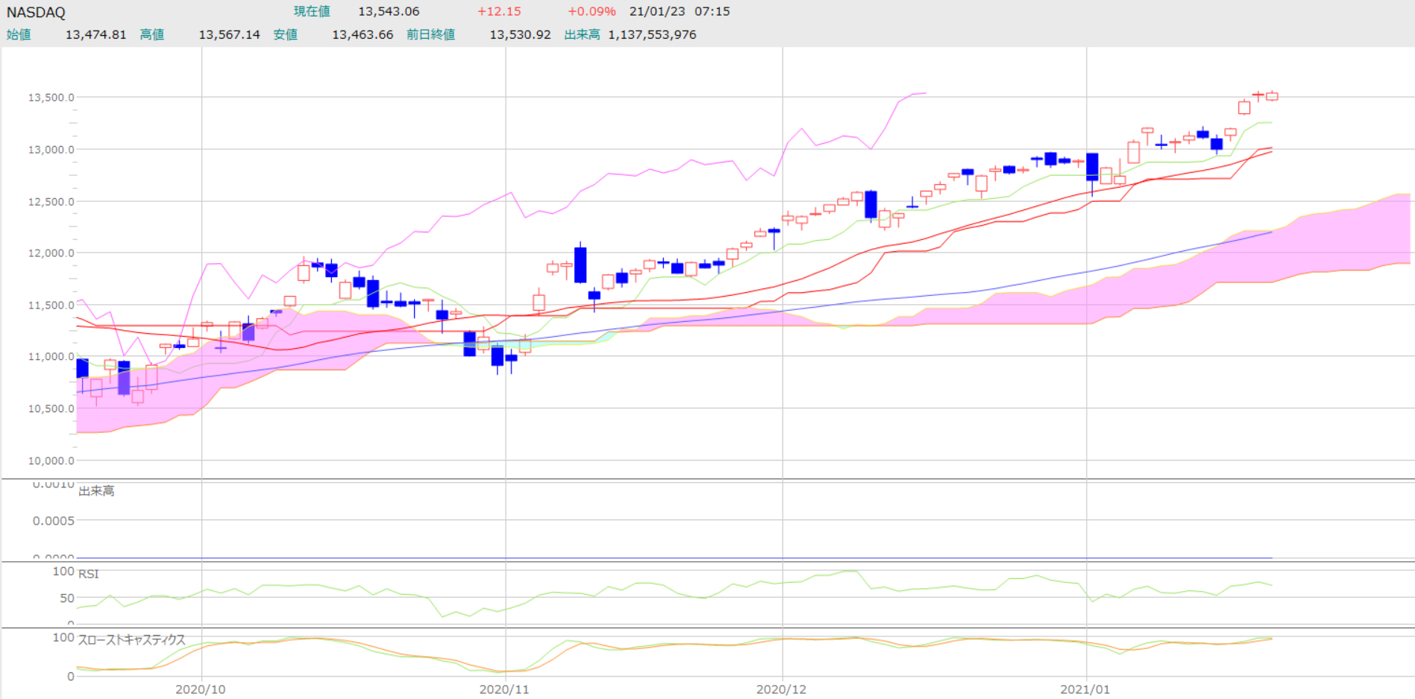Click the +0.09% percent change value
Screen dimensions: 1415x699
592,12
